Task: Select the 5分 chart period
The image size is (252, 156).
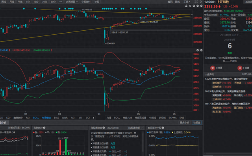Action: tap(28, 2)
